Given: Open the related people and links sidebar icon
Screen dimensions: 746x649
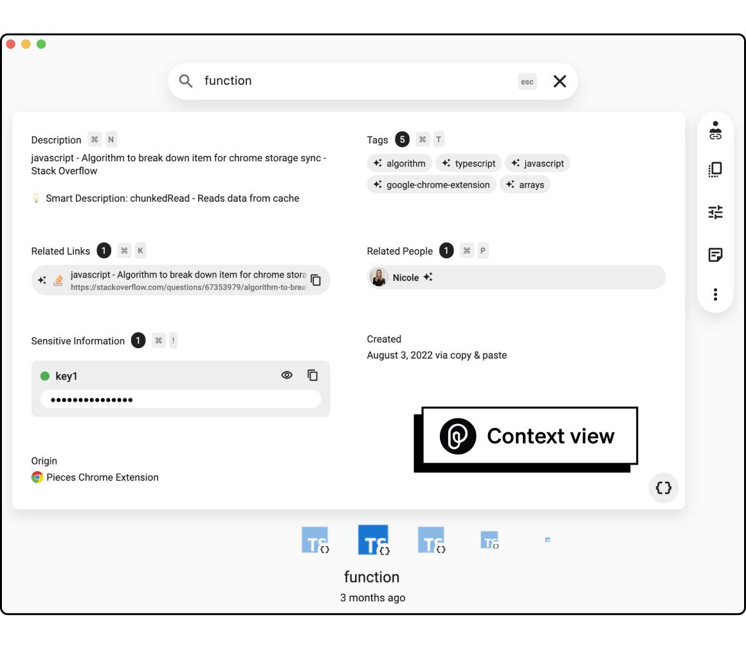Looking at the screenshot, I should pos(715,130).
